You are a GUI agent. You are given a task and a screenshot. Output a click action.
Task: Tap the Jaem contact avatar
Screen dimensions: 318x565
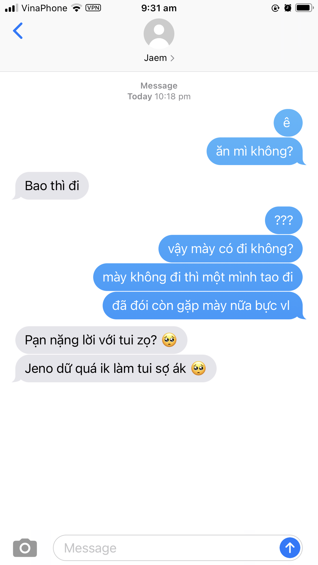pos(159,34)
